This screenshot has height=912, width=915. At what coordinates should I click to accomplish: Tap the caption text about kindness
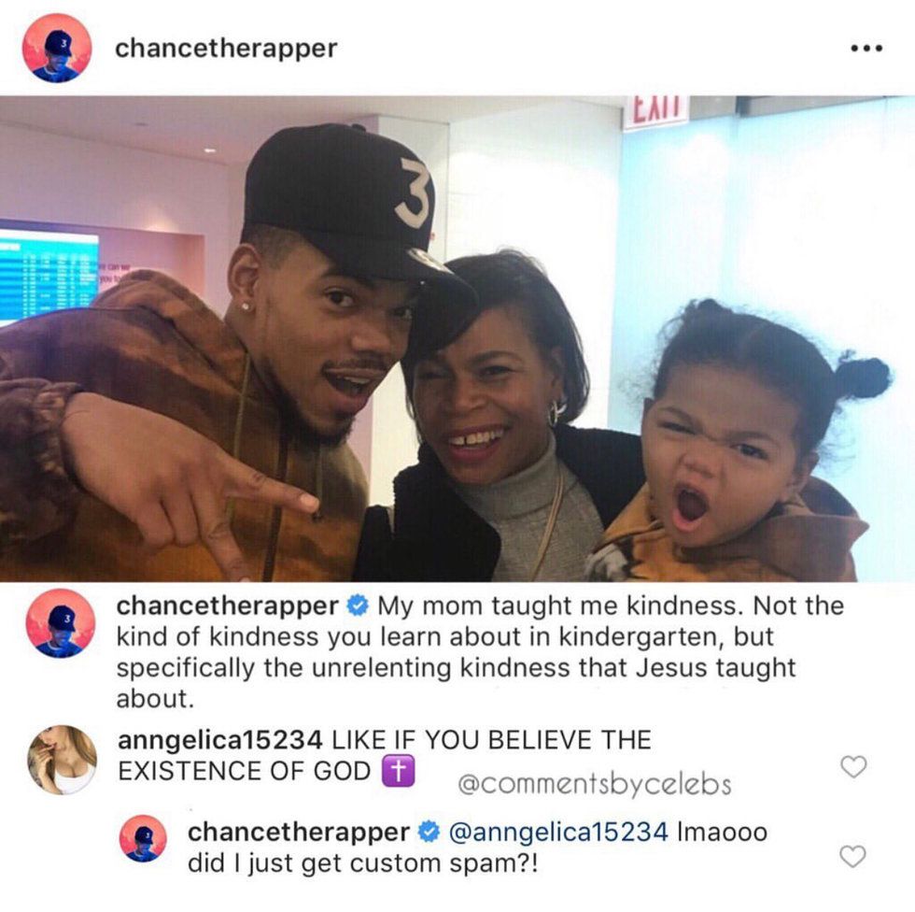(x=480, y=651)
